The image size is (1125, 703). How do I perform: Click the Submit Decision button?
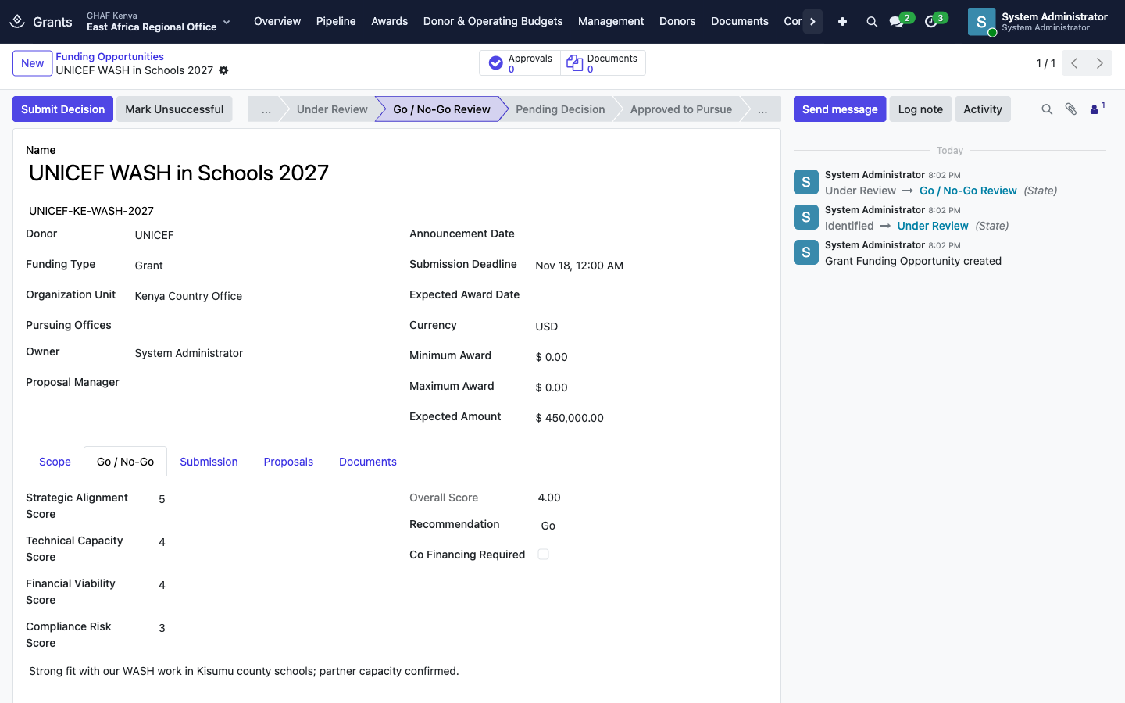coord(62,109)
